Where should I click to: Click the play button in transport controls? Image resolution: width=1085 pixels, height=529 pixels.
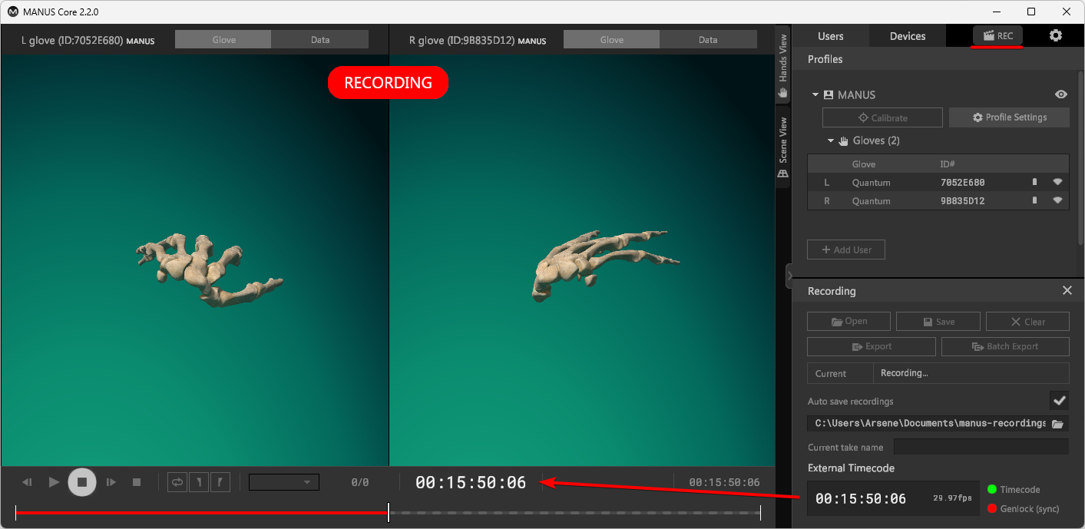(54, 482)
